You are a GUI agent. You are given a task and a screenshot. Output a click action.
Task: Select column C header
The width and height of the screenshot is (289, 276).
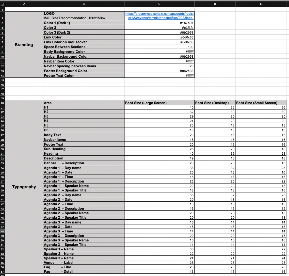[x=159, y=4]
